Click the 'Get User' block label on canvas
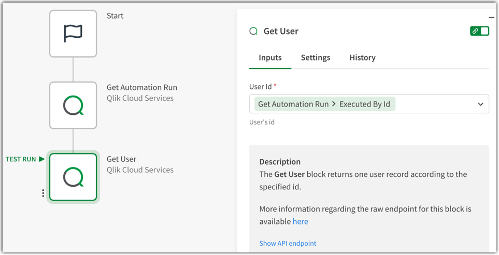This screenshot has height=255, width=499. [x=122, y=159]
